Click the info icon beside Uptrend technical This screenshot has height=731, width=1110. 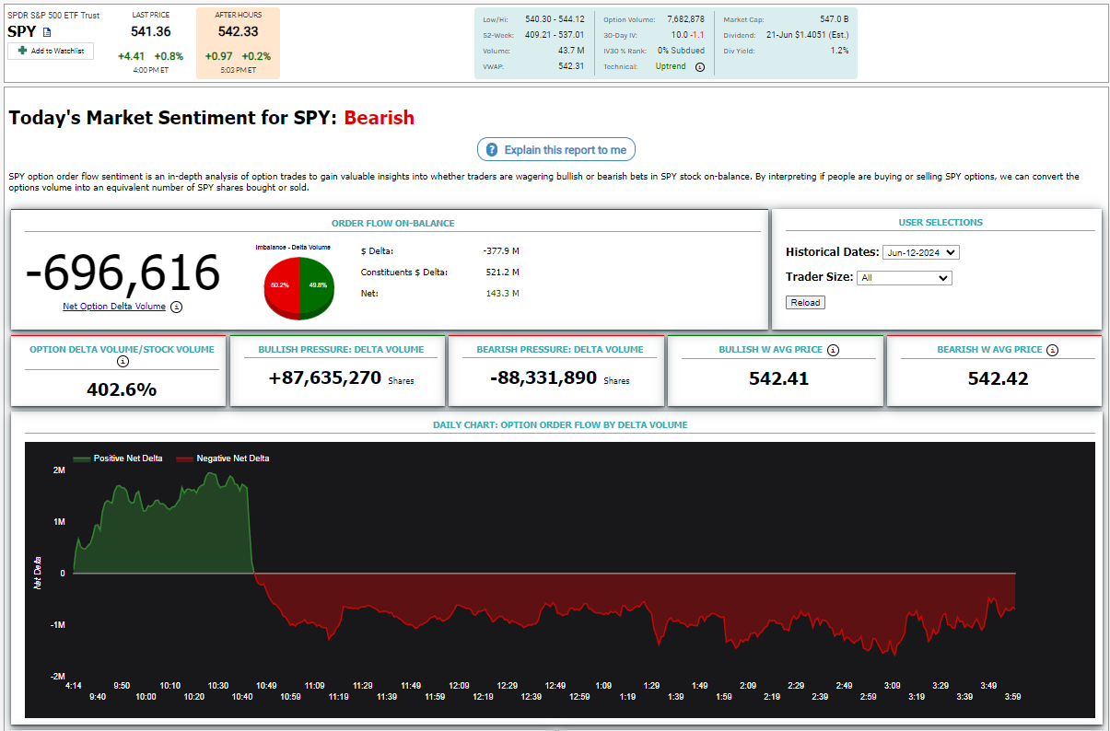pyautogui.click(x=700, y=67)
